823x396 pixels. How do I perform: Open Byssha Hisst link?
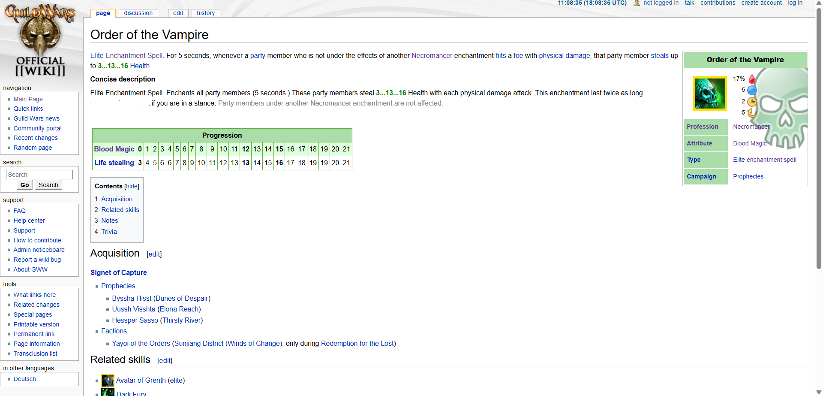[132, 298]
